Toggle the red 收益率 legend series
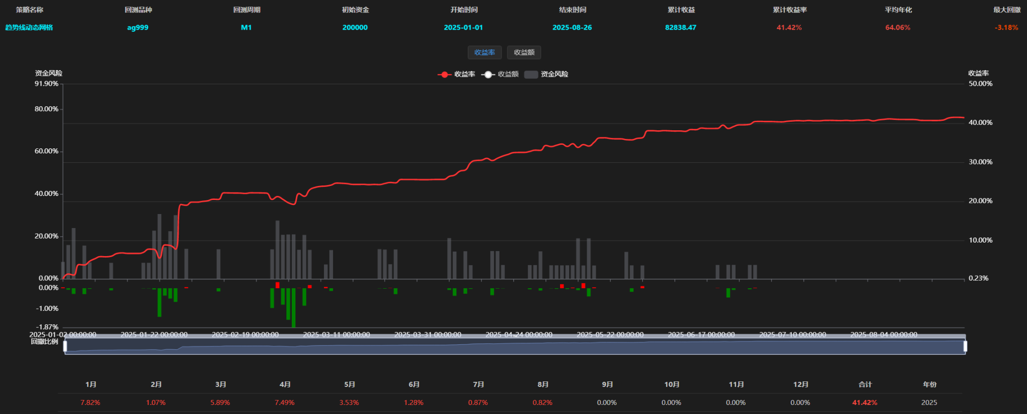This screenshot has width=1027, height=414. (x=456, y=74)
